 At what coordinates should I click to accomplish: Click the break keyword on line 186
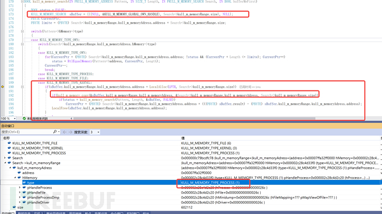50,69
